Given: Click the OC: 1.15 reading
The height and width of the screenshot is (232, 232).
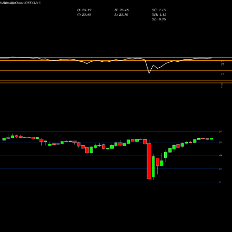Looking at the screenshot, I should point(159,10).
